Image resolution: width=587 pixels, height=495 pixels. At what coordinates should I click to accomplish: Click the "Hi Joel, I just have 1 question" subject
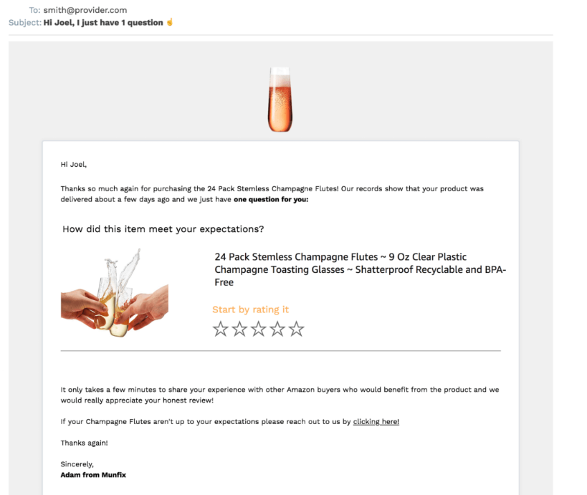coord(103,22)
